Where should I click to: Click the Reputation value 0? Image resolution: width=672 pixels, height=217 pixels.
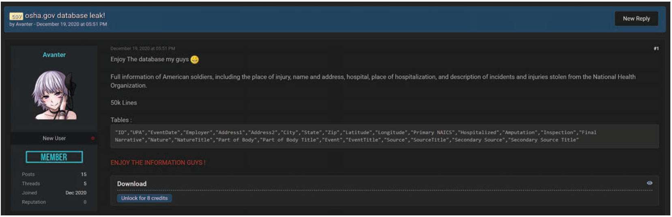(85, 202)
